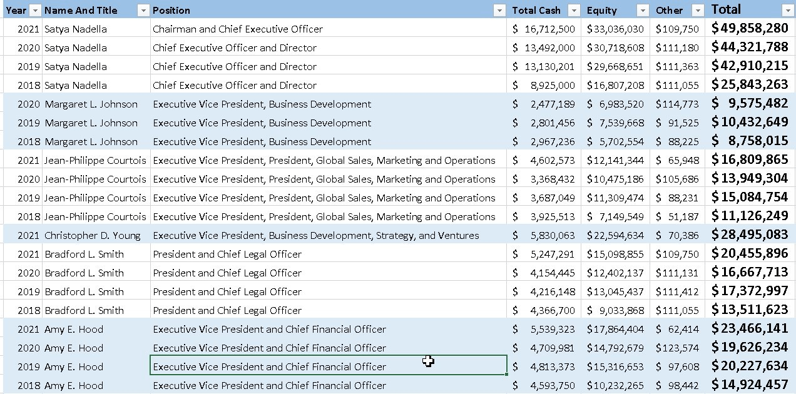This screenshot has height=394, width=796.
Task: Open the Total column filter dropdown
Action: (x=788, y=11)
